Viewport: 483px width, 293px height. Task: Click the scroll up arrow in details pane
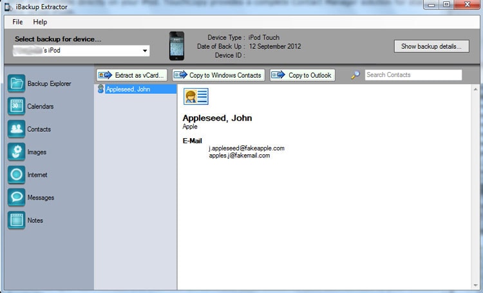pos(476,89)
